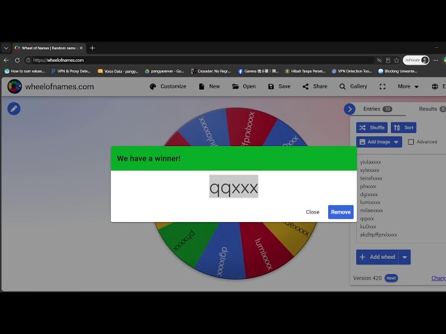The height and width of the screenshot is (334, 446).
Task: Click the wheelofnames.com logo
Action: 51,86
